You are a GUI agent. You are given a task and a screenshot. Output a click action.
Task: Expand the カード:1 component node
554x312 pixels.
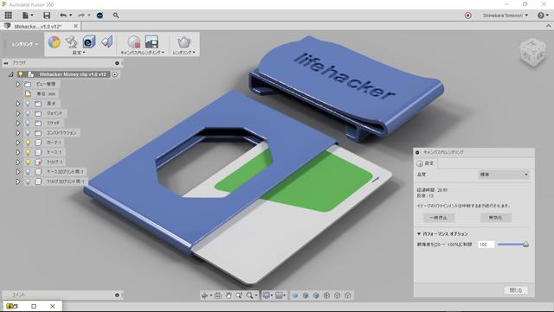17,143
